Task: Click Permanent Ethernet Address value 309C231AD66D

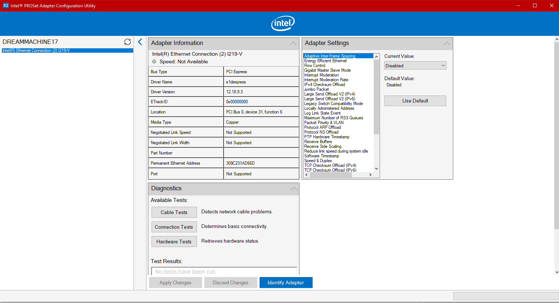Action: click(240, 163)
